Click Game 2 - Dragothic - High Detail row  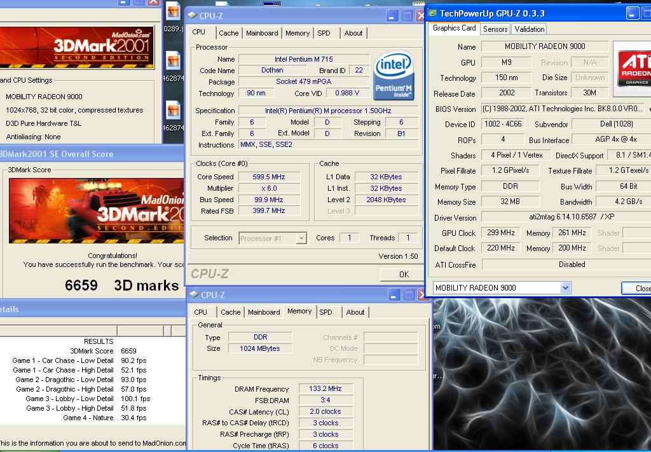point(81,389)
